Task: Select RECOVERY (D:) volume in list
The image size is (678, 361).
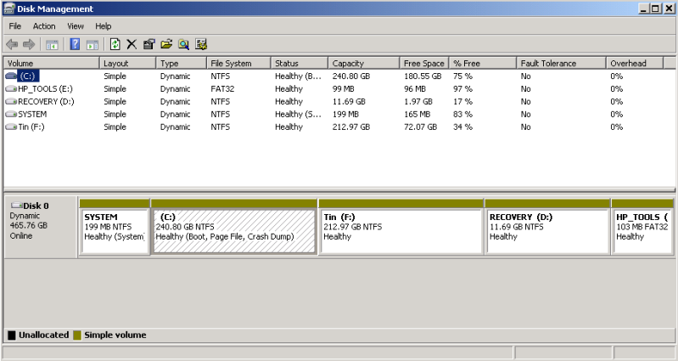Action: pyautogui.click(x=46, y=102)
